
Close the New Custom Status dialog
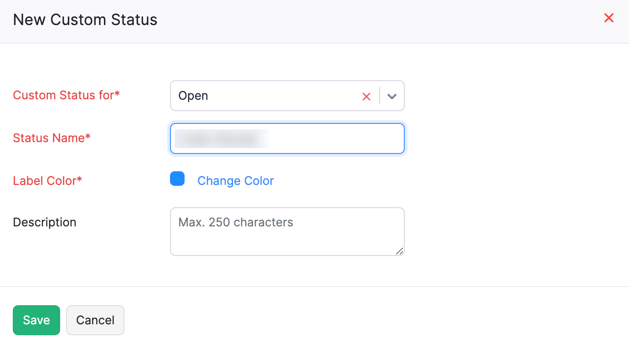pos(609,18)
